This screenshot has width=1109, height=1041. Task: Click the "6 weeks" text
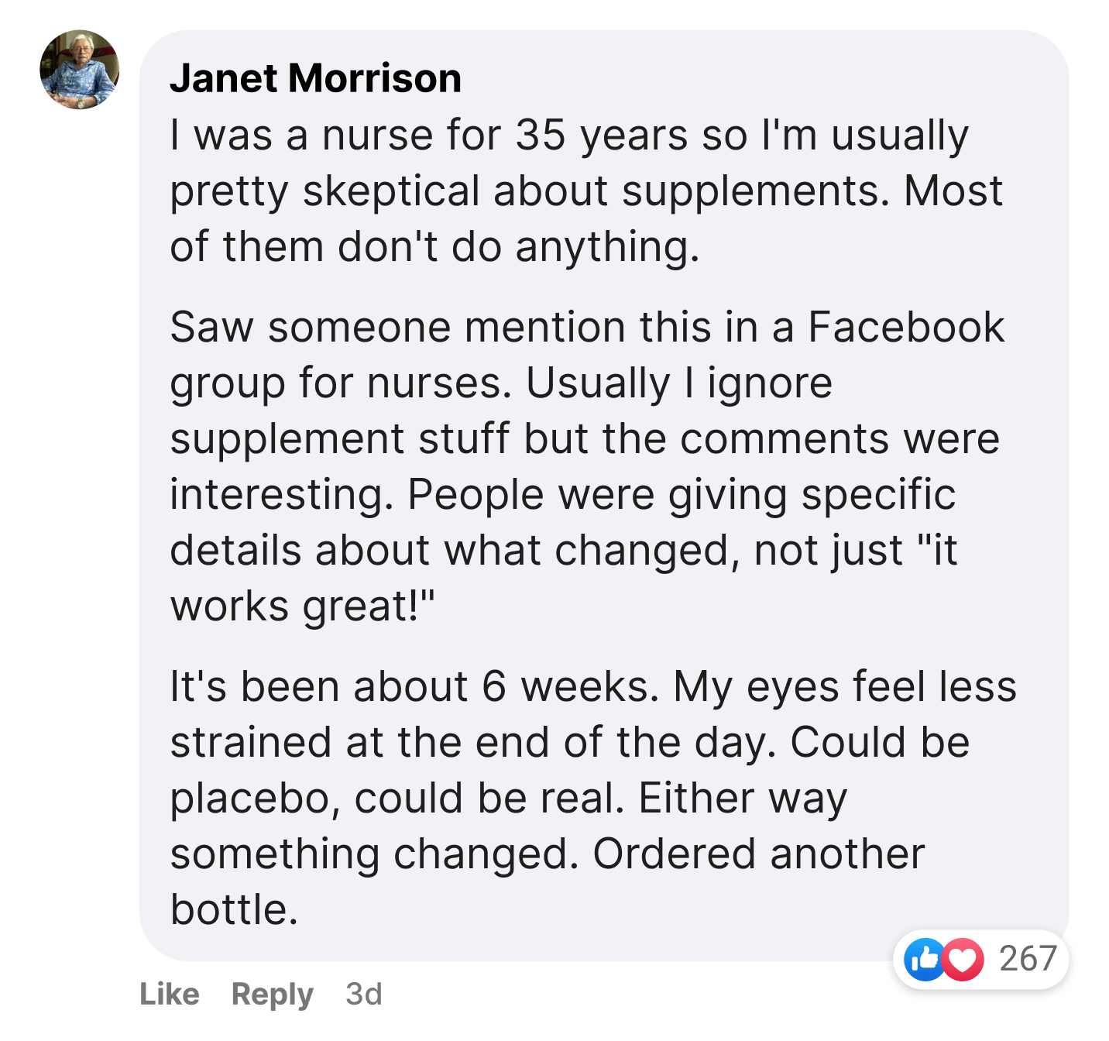[x=565, y=687]
